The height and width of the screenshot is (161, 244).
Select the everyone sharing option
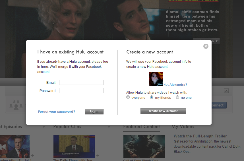pos(128,97)
